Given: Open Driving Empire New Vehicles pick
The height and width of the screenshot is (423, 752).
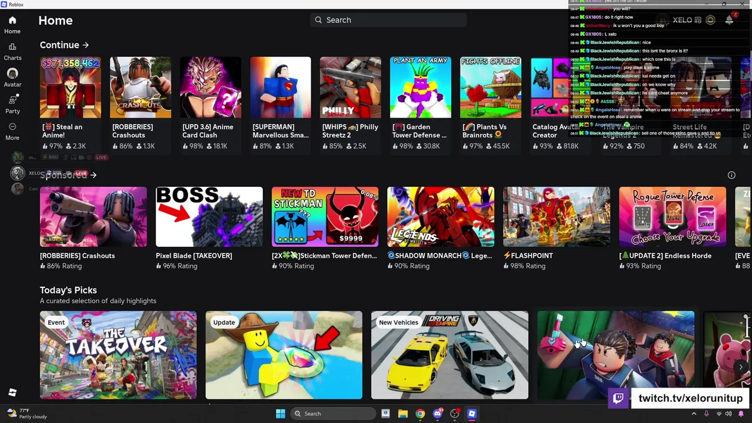Looking at the screenshot, I should pos(449,355).
